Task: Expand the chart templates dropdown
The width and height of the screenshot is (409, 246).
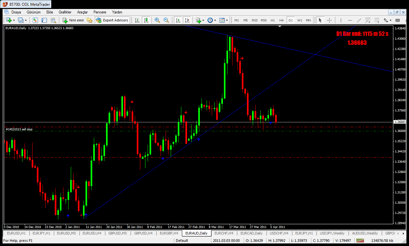Action: 227,20
